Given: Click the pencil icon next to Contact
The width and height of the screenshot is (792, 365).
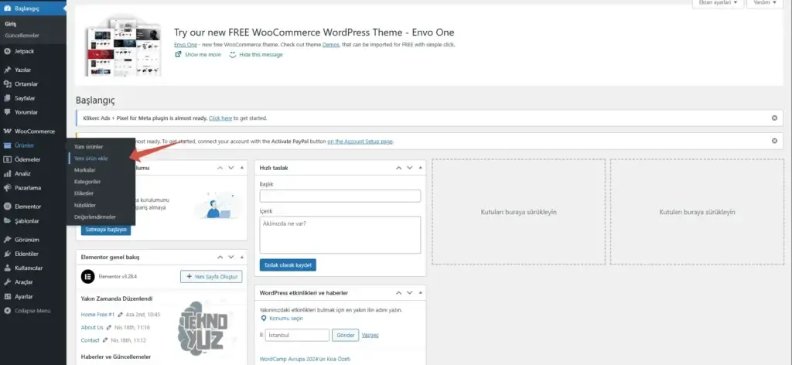Looking at the screenshot, I should [105, 340].
